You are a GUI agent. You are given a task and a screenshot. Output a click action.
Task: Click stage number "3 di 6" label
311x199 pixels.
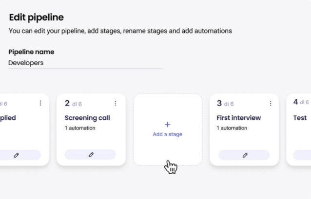point(225,103)
